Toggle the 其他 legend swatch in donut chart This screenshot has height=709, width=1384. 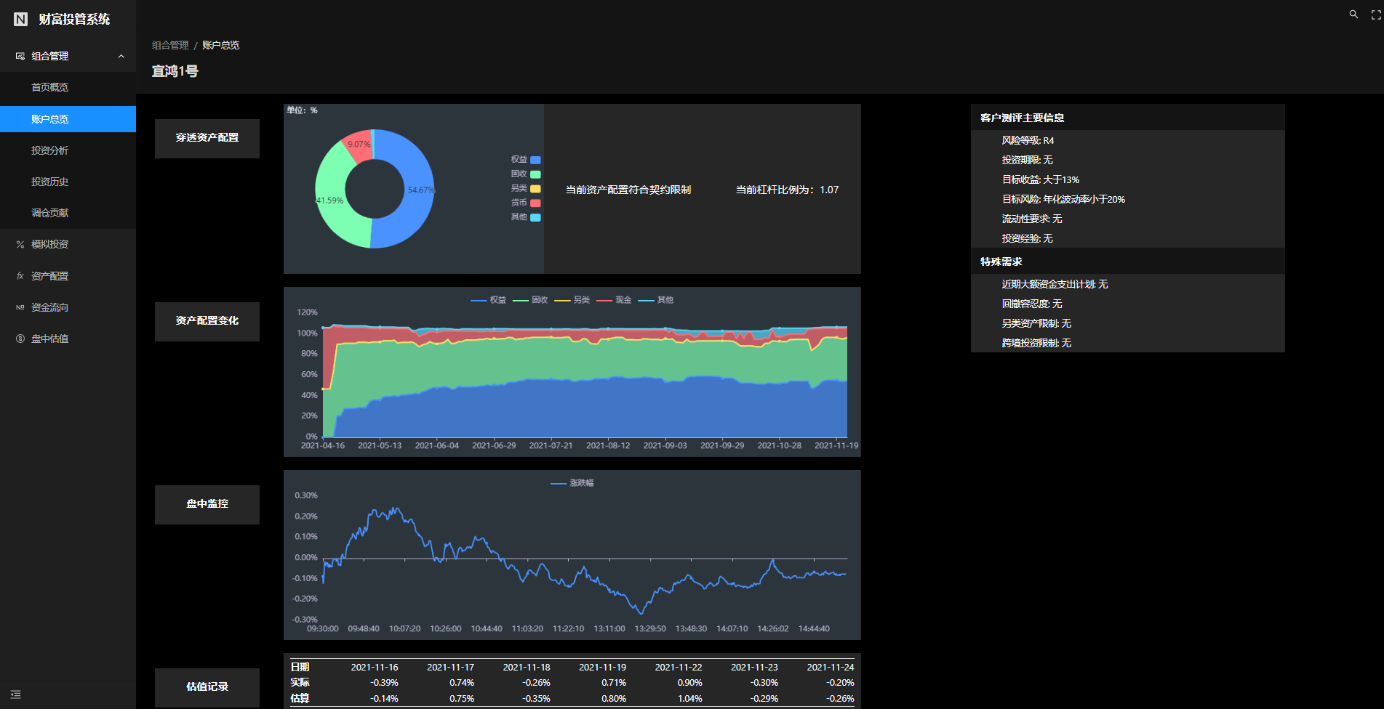(x=535, y=217)
